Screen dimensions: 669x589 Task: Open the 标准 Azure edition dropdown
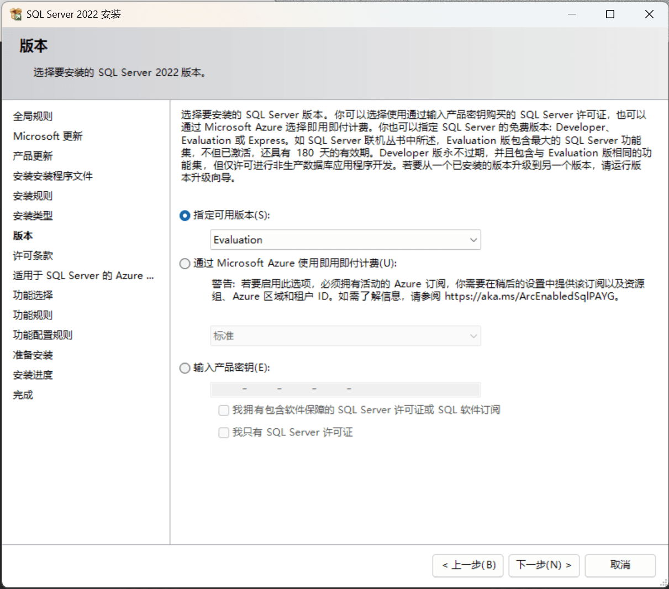point(346,336)
